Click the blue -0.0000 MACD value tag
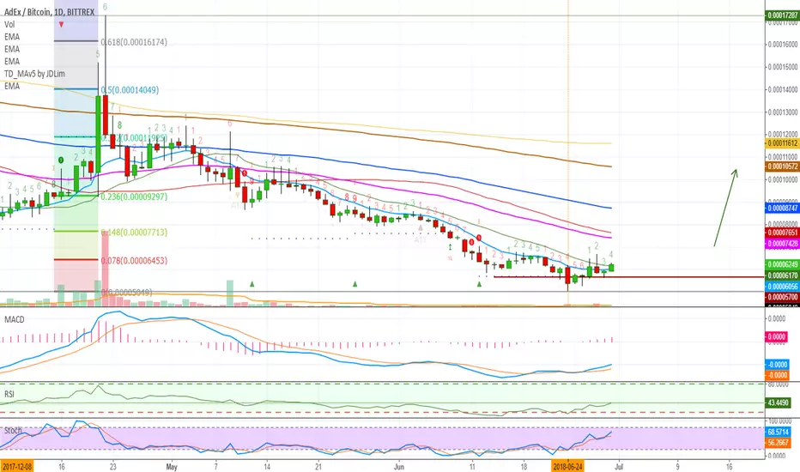This screenshot has width=800, height=472. click(x=777, y=365)
